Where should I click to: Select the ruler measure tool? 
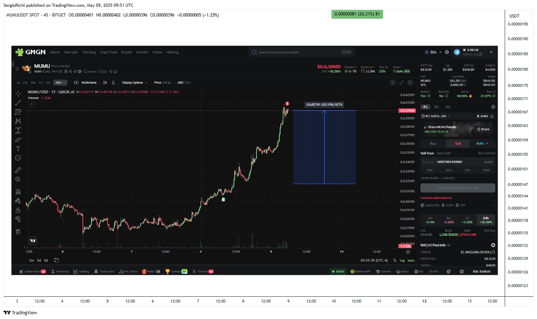point(18,170)
